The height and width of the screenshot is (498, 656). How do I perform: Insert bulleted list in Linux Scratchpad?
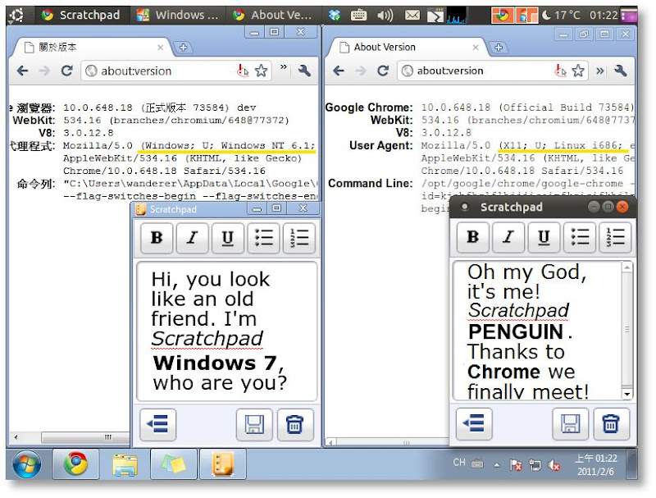coord(580,237)
